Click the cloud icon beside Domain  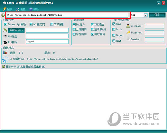point(128,39)
